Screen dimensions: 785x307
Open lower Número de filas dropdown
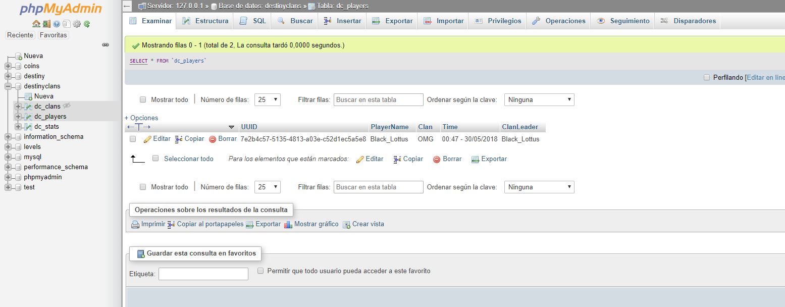click(267, 187)
